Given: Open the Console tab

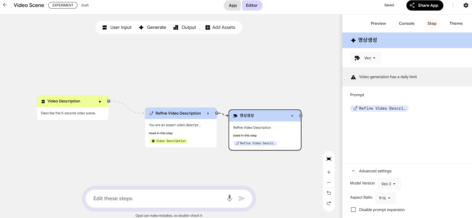Looking at the screenshot, I should click(407, 23).
